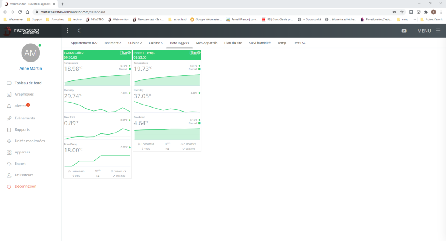
Task: Select the Data loggers tab
Action: click(179, 43)
